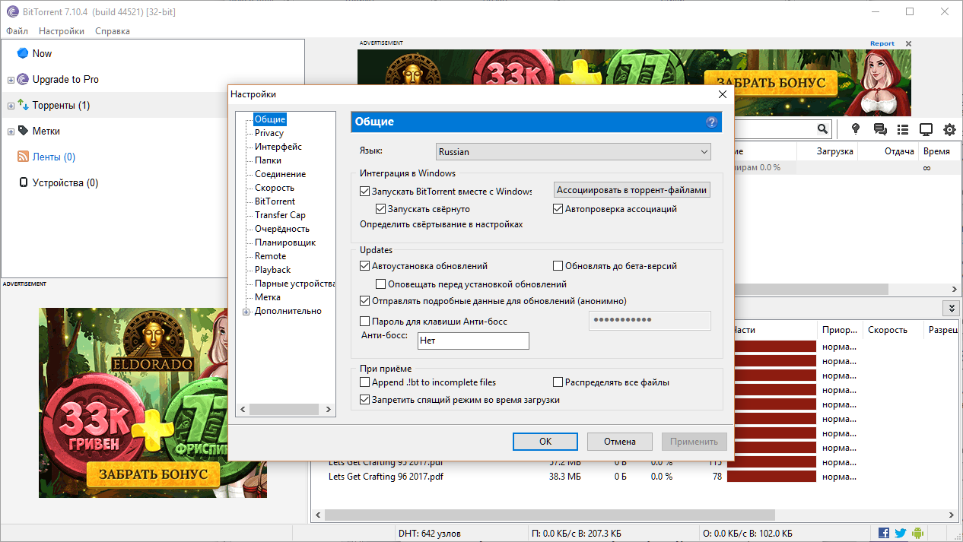Click the Отдача column header
Screen dimensions: 963x542
(x=888, y=151)
